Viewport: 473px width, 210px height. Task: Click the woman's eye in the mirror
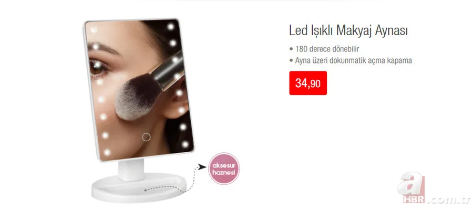(98, 69)
